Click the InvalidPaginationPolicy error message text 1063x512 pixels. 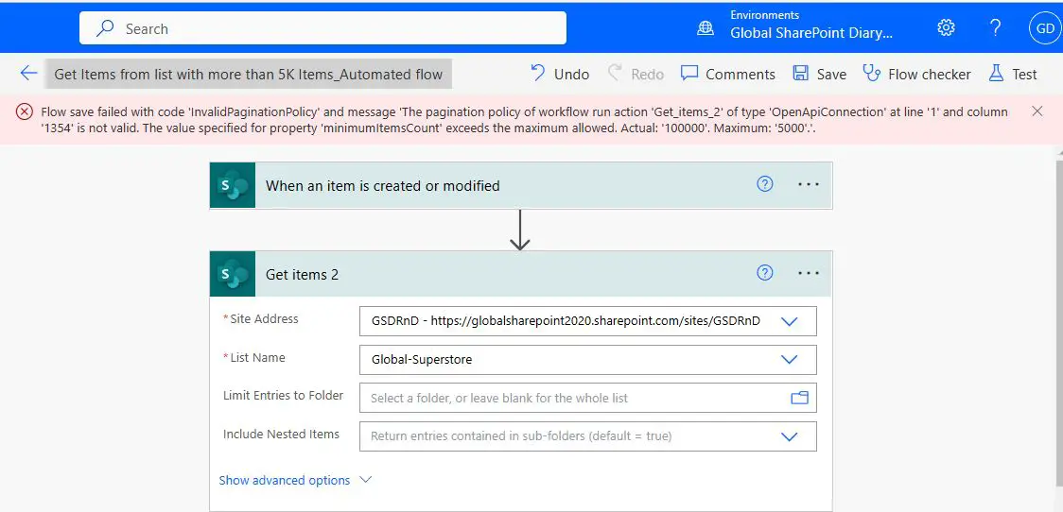[x=524, y=119]
